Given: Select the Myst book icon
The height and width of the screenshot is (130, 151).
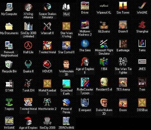Looking at the screenshot, I should (x=66, y=7).
